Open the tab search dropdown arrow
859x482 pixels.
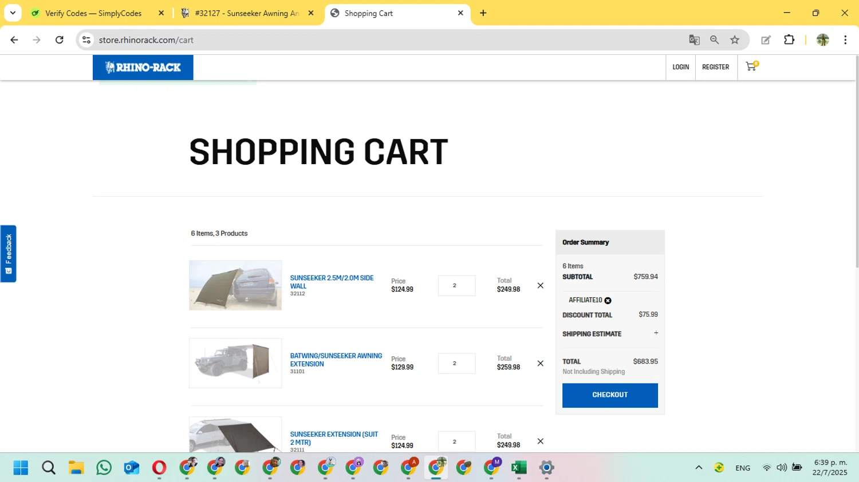13,13
